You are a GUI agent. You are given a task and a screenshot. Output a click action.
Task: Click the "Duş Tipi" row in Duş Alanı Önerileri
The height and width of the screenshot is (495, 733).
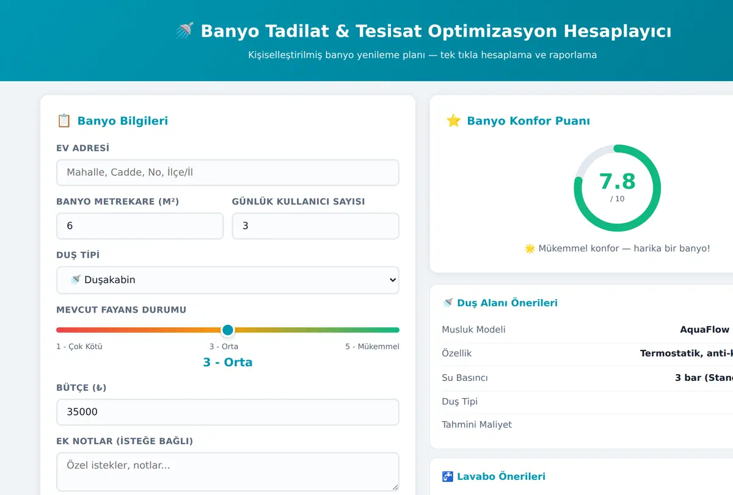click(587, 402)
